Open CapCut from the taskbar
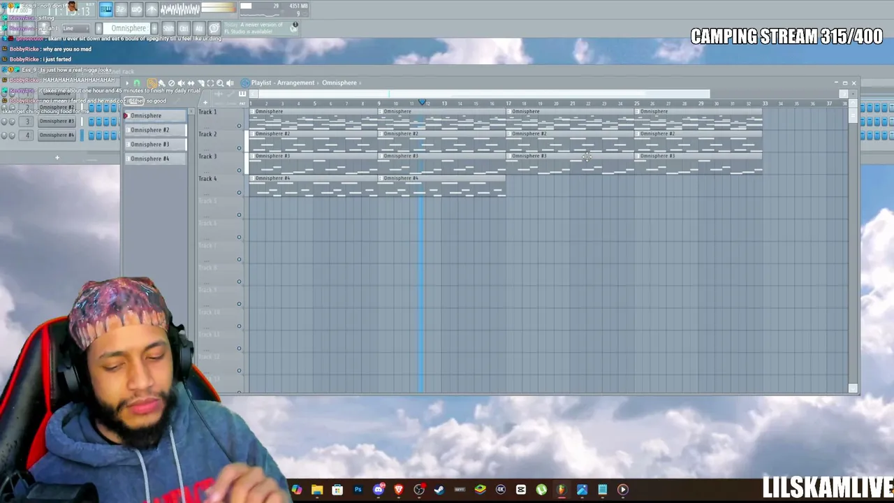The height and width of the screenshot is (503, 894). click(521, 490)
